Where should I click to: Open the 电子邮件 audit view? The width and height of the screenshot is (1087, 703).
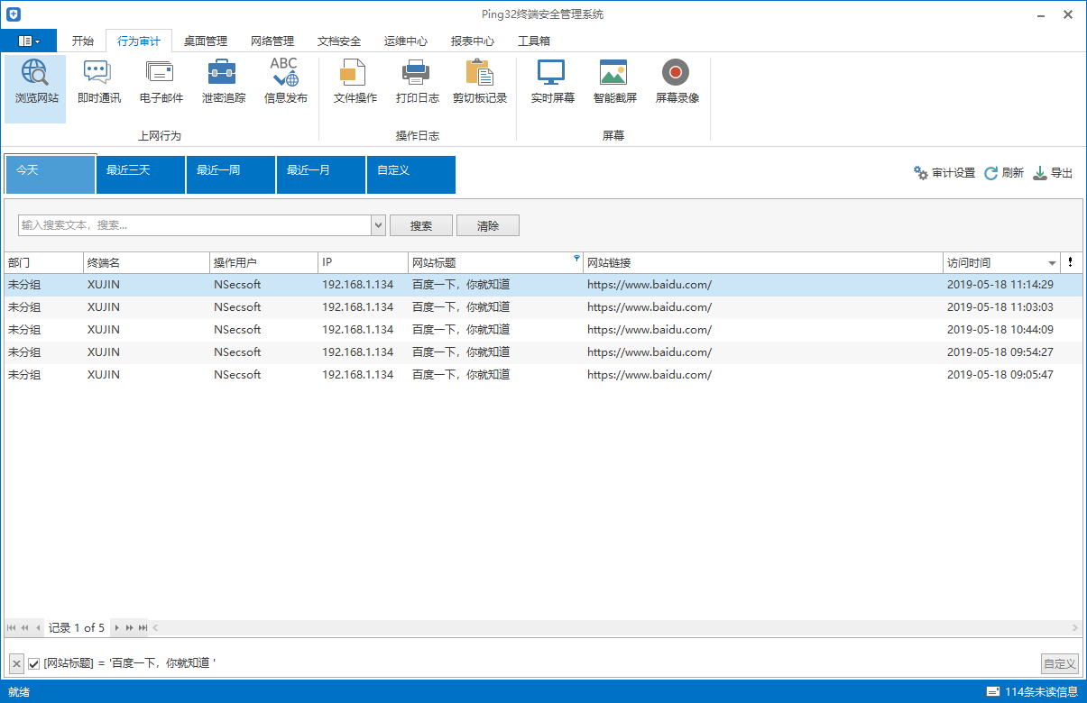[161, 83]
